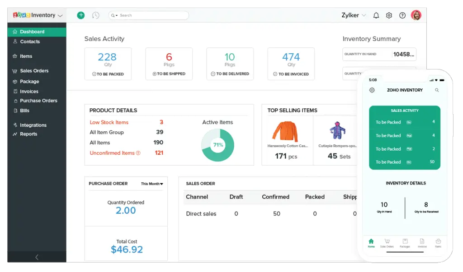Click the Purchase Orders bag icon
The height and width of the screenshot is (272, 463).
pyautogui.click(x=16, y=101)
